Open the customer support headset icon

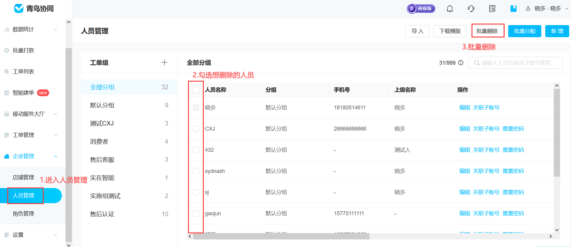tap(471, 9)
